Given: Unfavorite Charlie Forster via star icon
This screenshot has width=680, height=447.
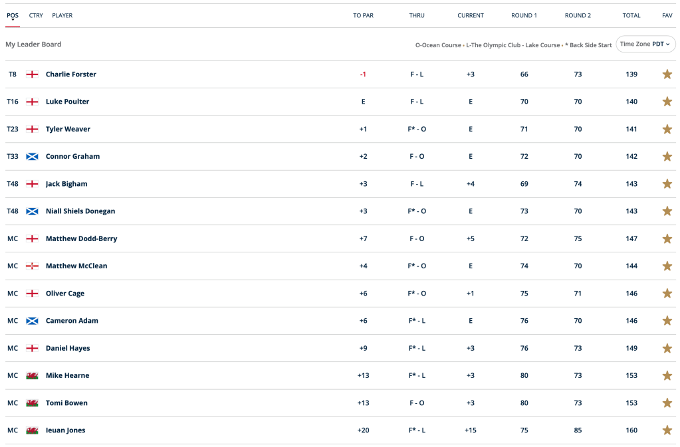Looking at the screenshot, I should [667, 74].
